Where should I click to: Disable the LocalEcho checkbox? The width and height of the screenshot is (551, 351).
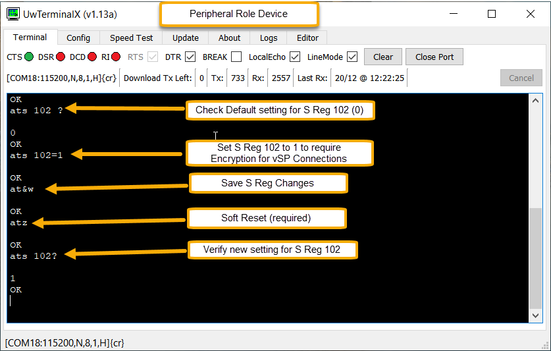tap(295, 57)
